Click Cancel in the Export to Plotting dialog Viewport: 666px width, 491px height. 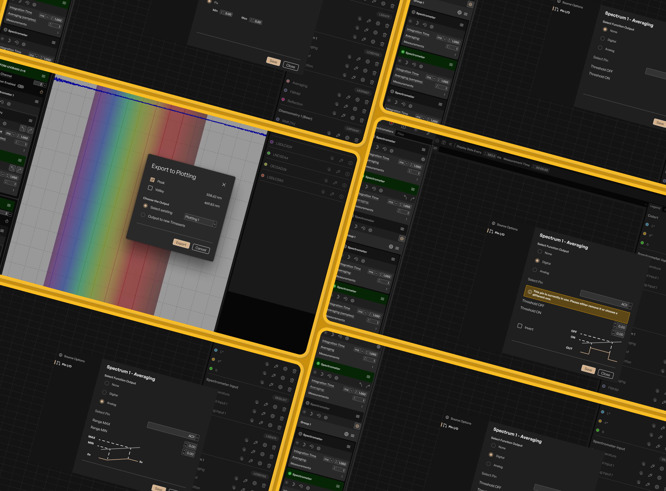click(x=201, y=249)
